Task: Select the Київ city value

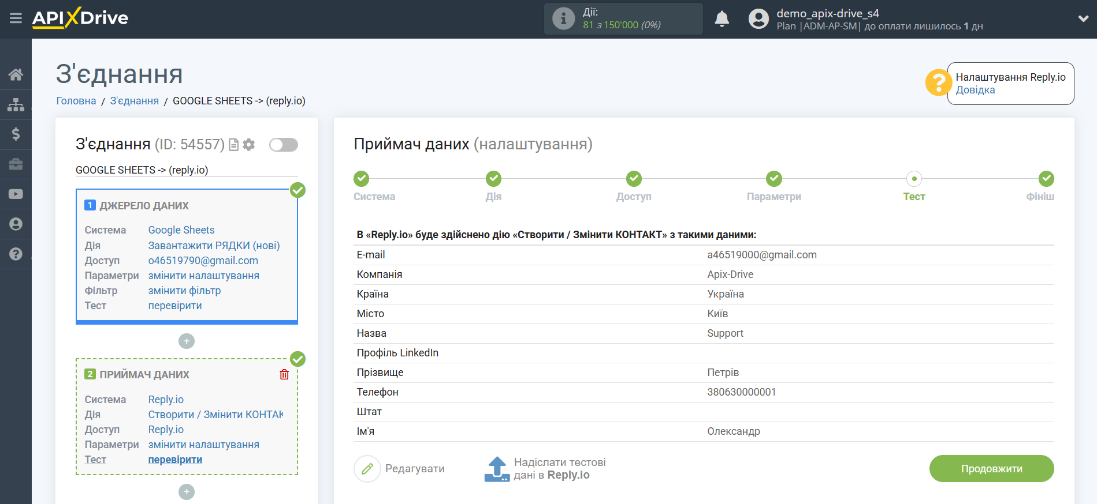Action: (717, 314)
